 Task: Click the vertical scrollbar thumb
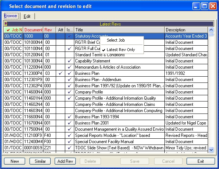[211, 34]
